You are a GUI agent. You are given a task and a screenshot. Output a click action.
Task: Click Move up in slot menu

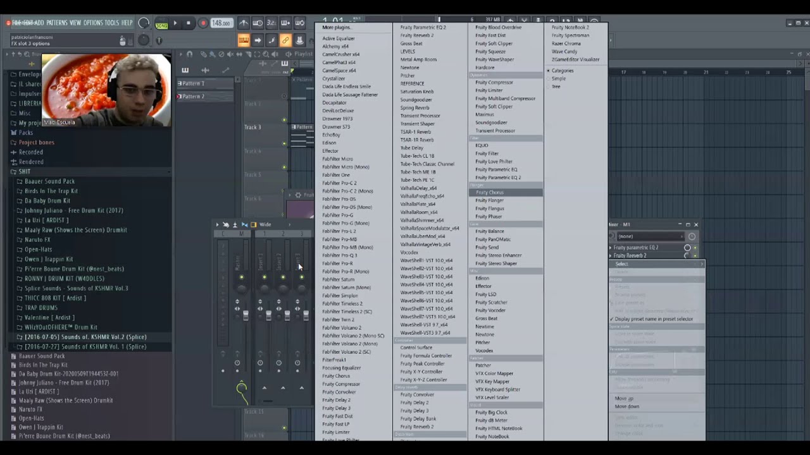tap(624, 398)
